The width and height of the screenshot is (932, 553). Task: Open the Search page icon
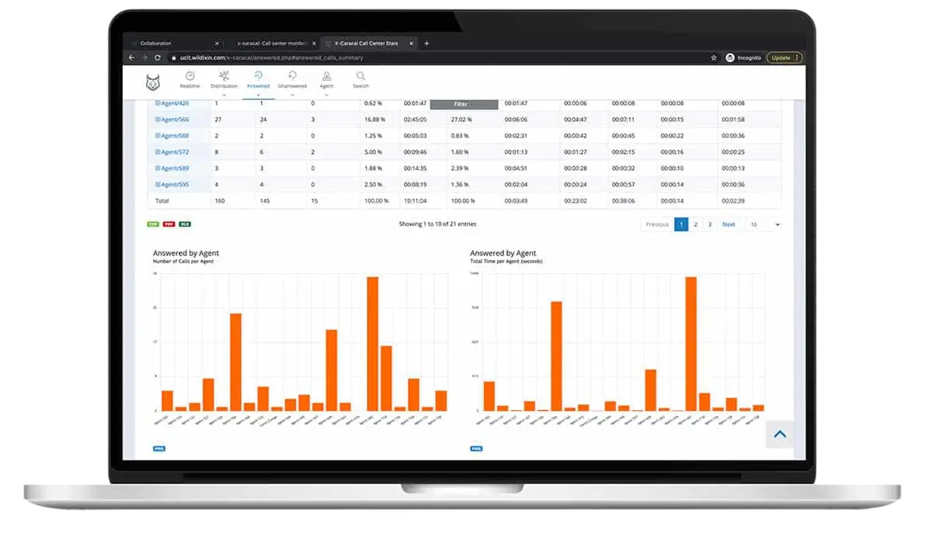point(360,78)
